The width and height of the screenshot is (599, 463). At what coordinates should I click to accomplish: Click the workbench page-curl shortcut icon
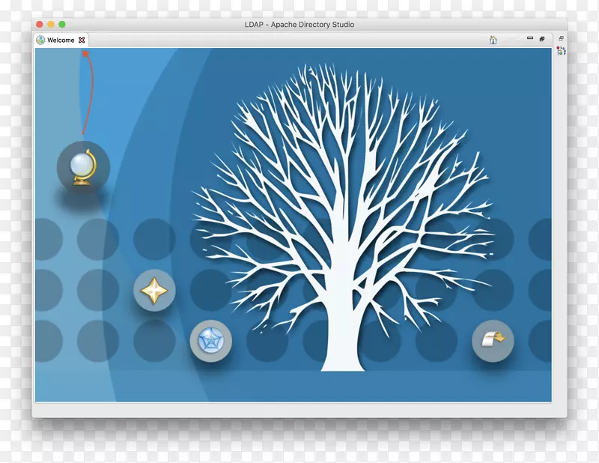[x=494, y=341]
